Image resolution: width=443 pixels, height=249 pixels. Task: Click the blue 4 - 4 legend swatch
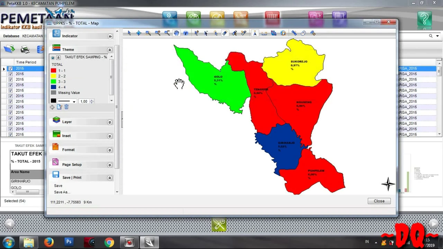coord(53,87)
